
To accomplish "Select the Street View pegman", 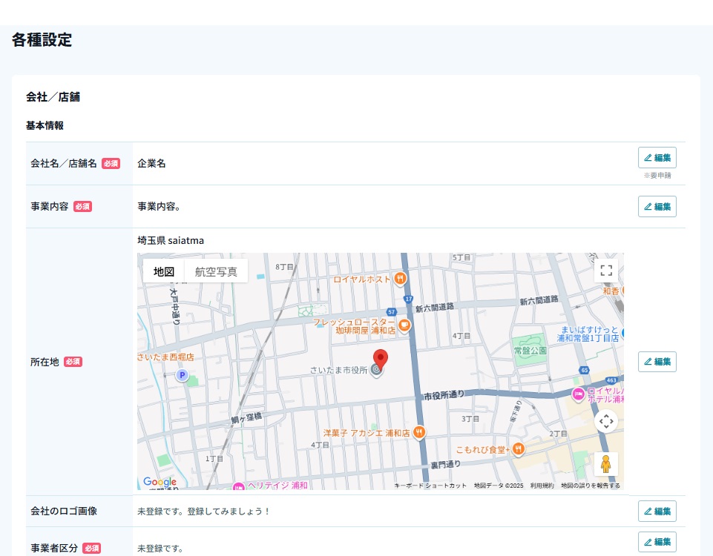I will 606,464.
